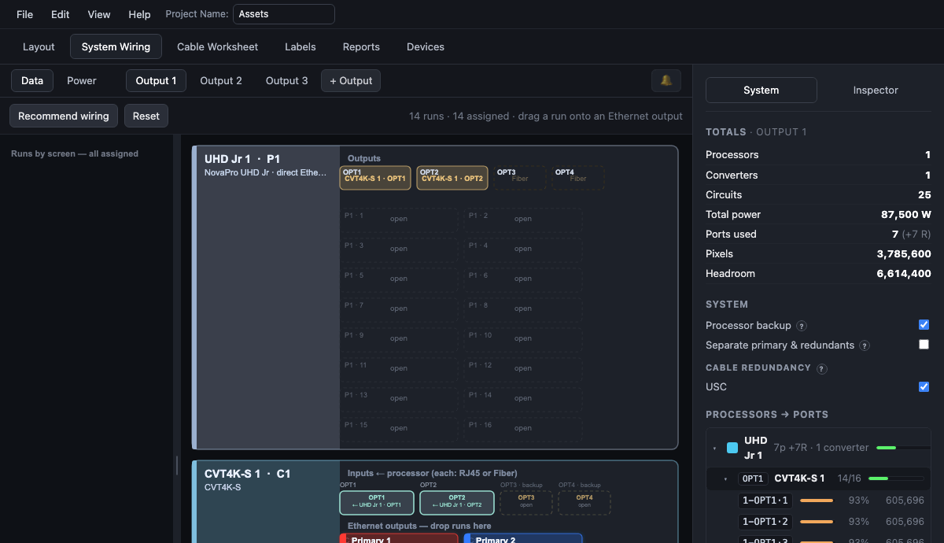This screenshot has width=944, height=543.
Task: Click the CVT4K-S 1 · C1 header
Action: pos(247,474)
